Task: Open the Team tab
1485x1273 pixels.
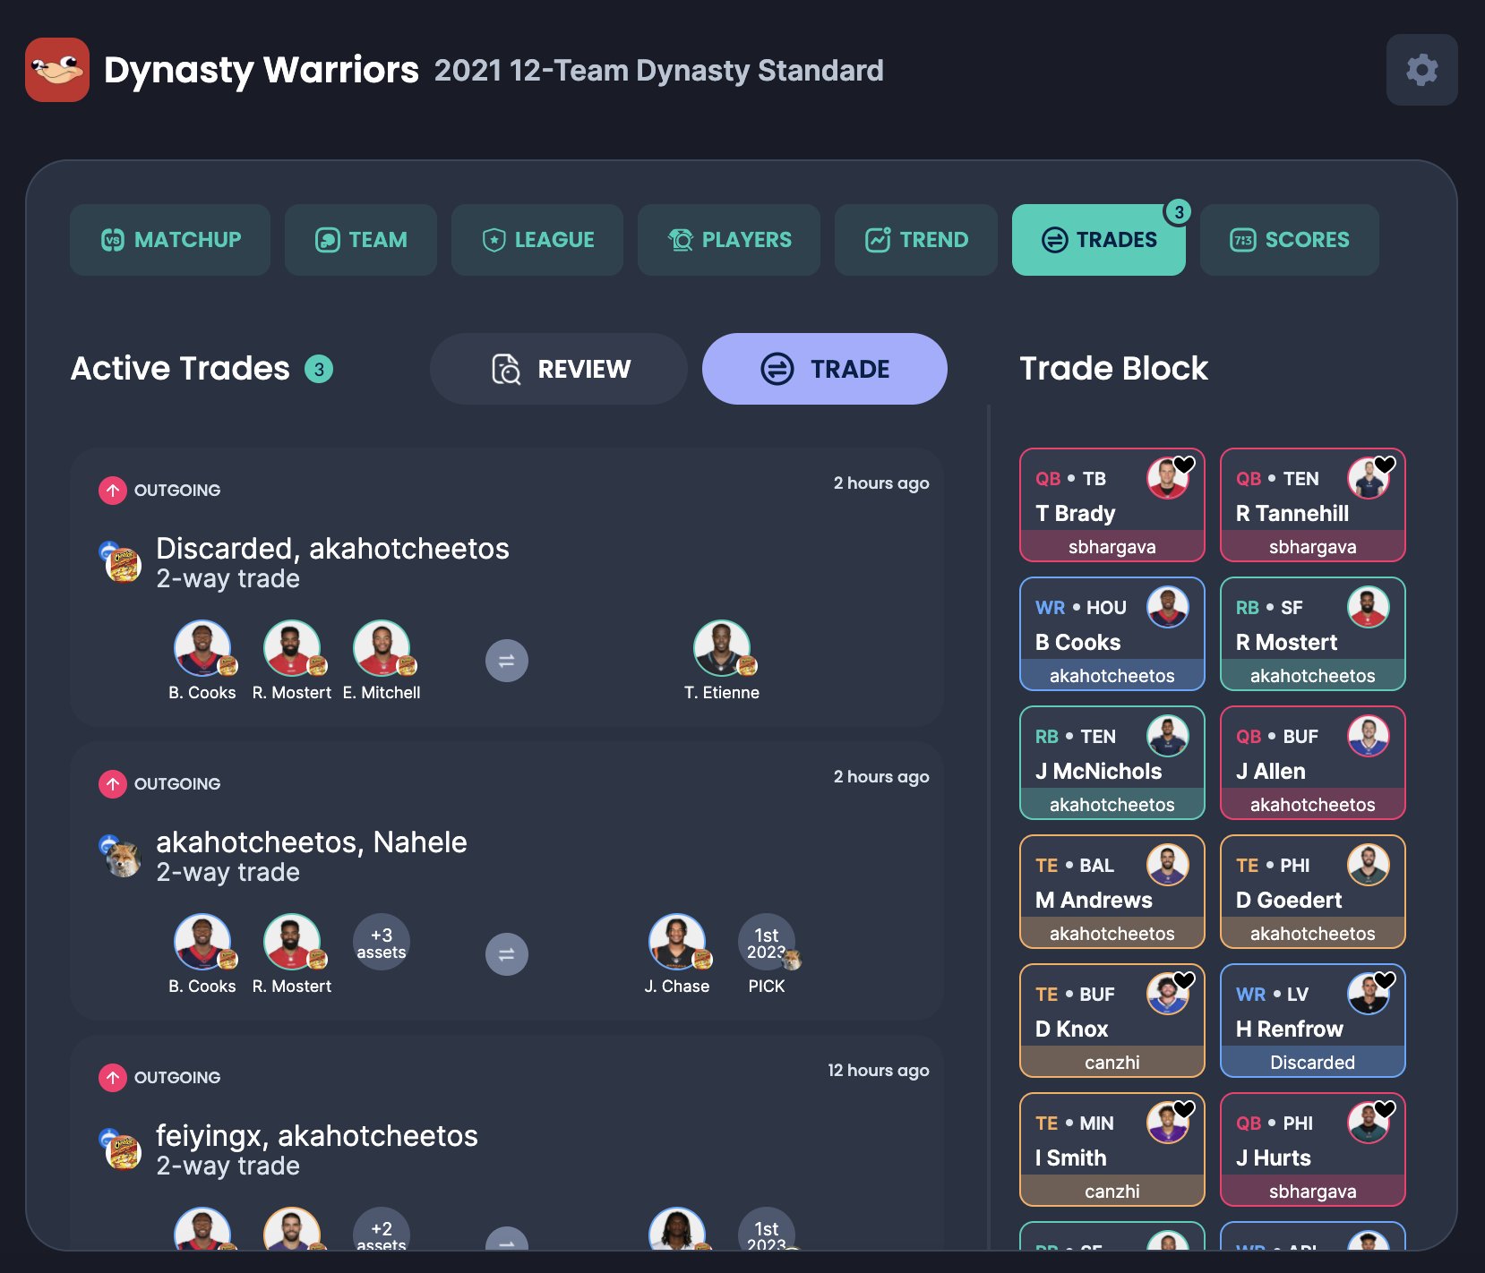Action: tap(361, 240)
